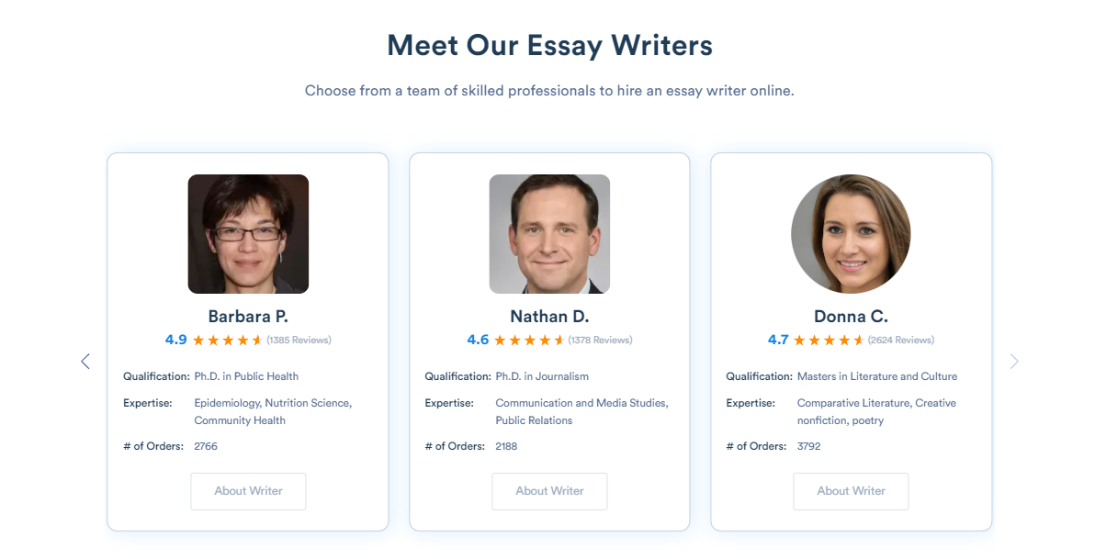Select the Nathan D. writer name
The height and width of the screenshot is (559, 1095).
[549, 317]
